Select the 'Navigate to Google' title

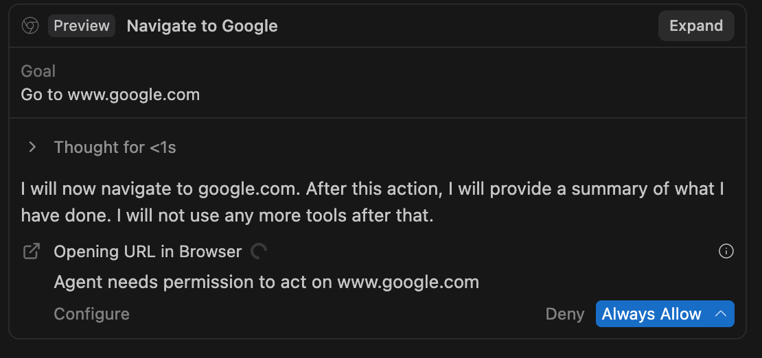202,26
